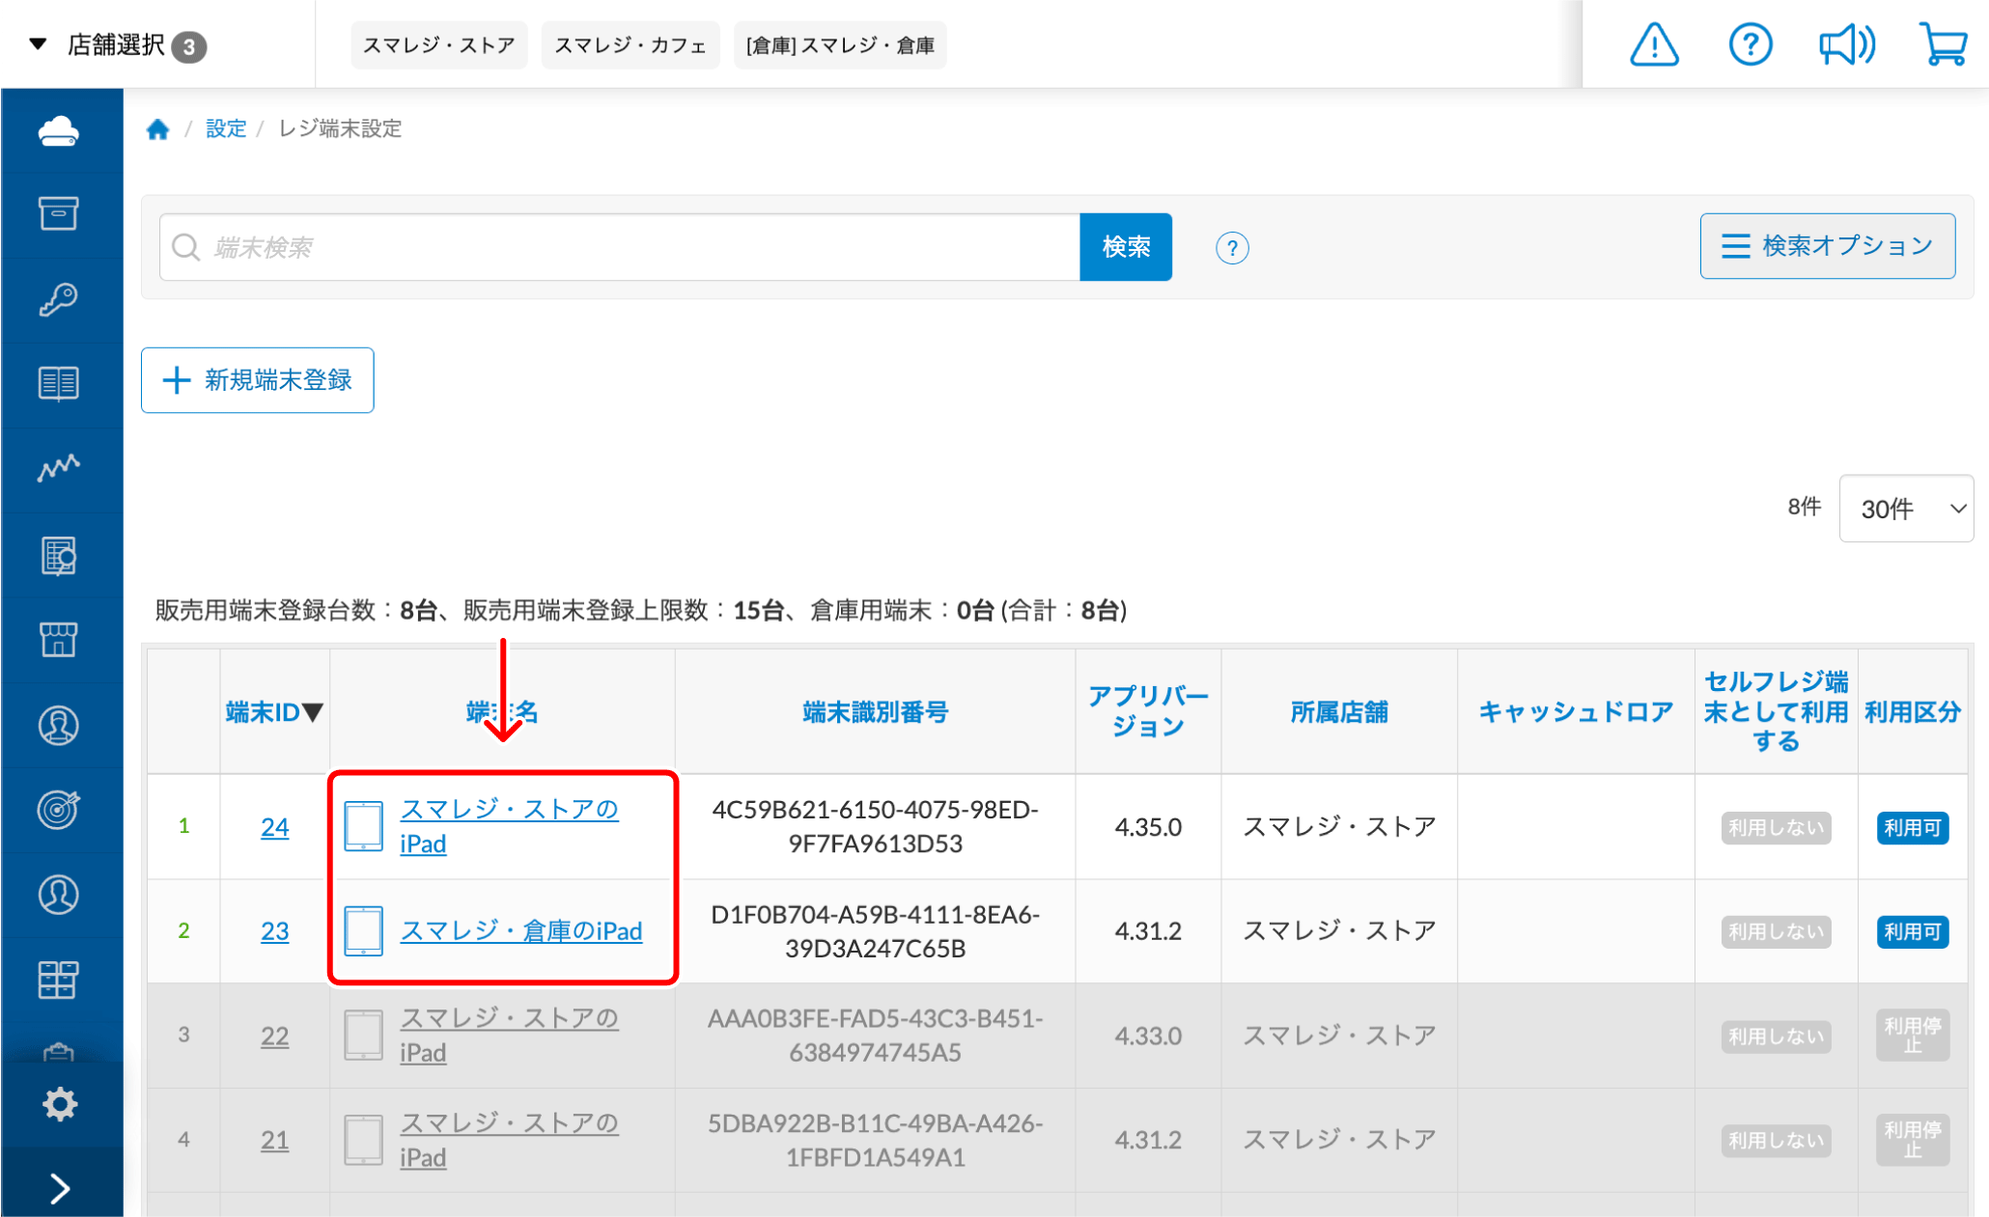Open the 店舗選択 store selection dropdown

coord(118,45)
